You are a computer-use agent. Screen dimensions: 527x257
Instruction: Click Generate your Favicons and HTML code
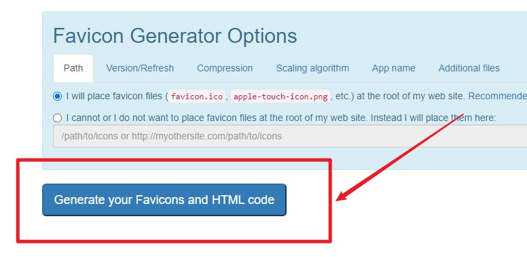coord(164,200)
